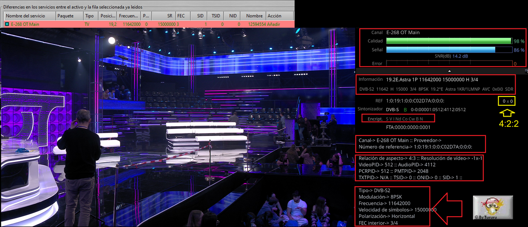Click the Error bar in the signal panel
Viewport: 528px width, 227px height.
(x=449, y=63)
